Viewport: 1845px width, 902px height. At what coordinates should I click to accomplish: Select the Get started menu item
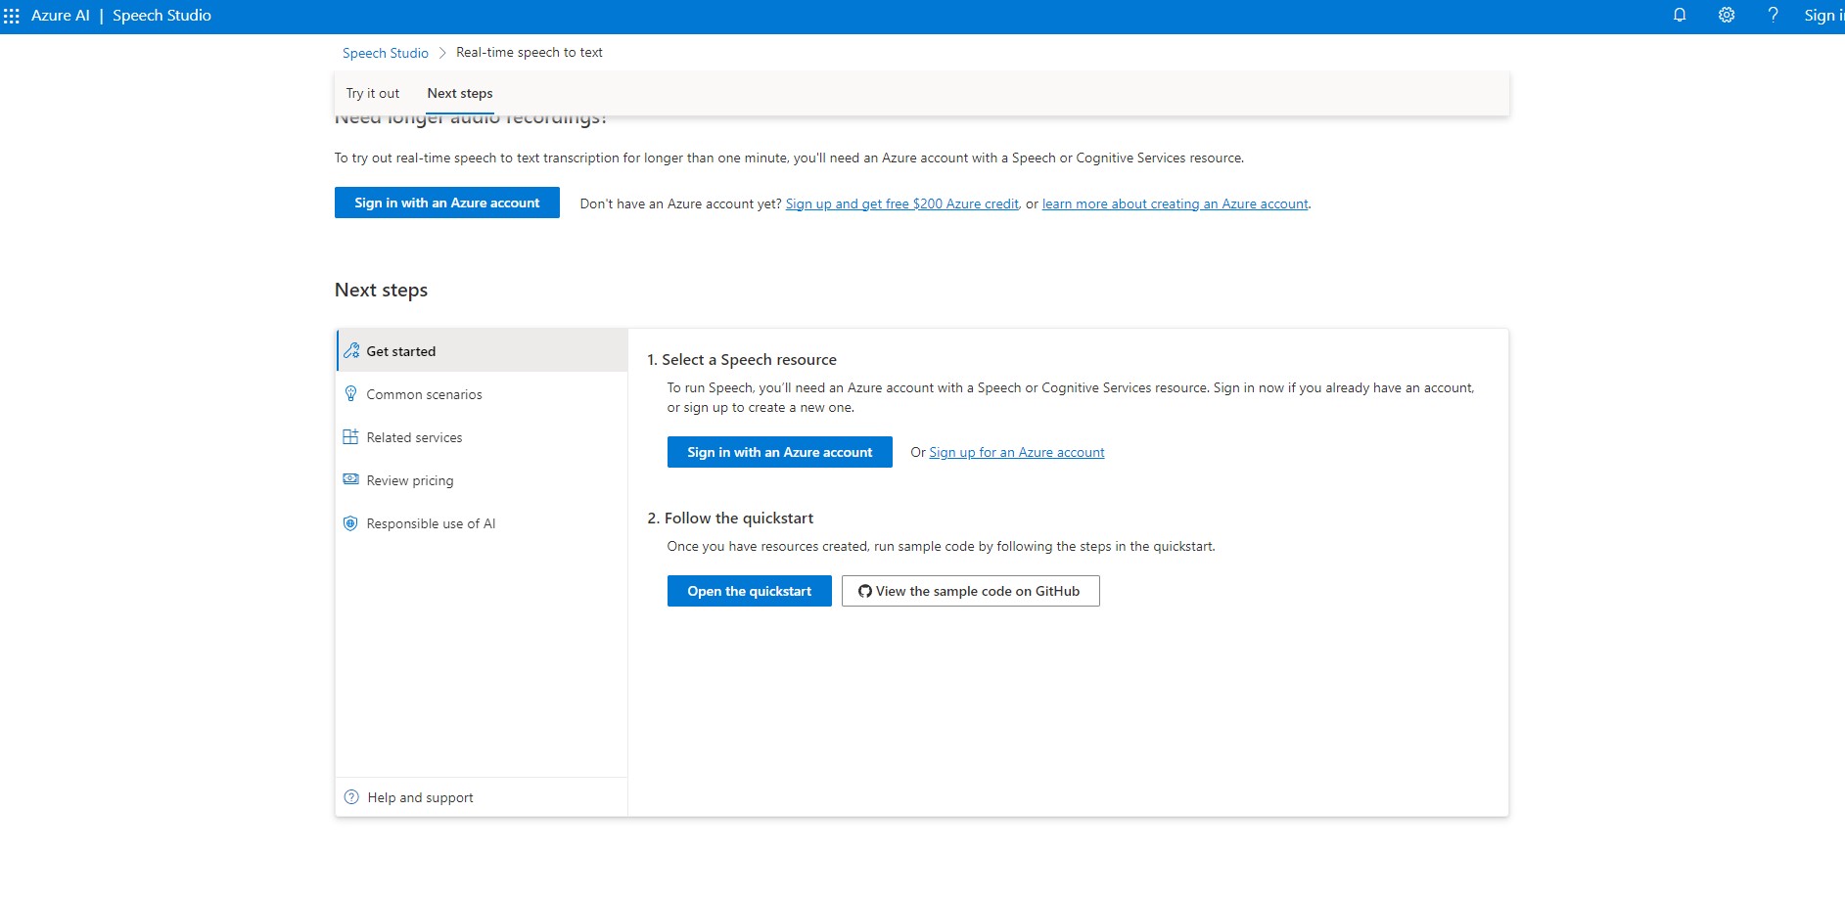coord(482,350)
